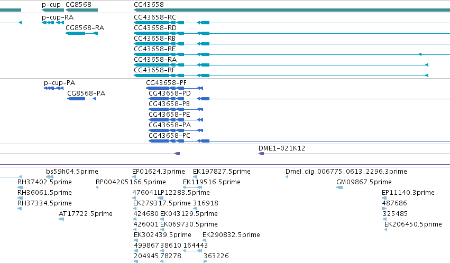
Task: Pick transcript CG43658-RD
Action: pyautogui.click(x=155, y=28)
